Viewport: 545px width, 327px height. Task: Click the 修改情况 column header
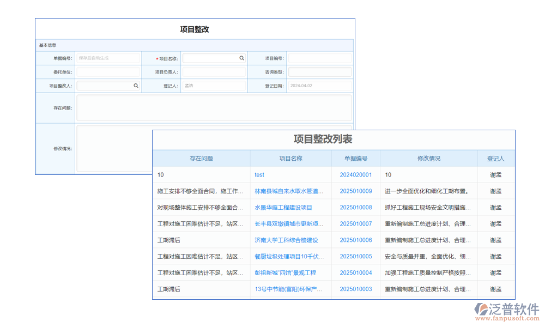429,158
